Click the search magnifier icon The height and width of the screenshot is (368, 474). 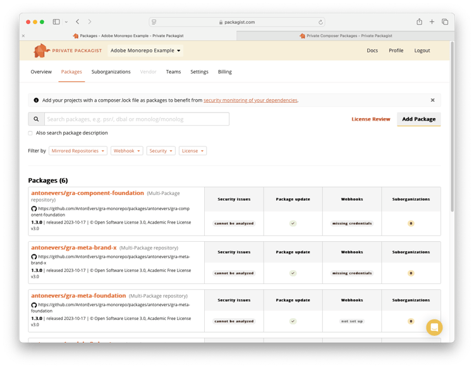pos(36,119)
